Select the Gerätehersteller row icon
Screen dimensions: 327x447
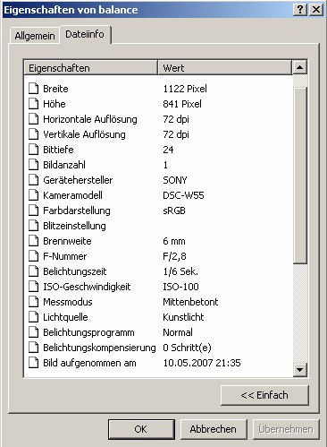click(x=34, y=180)
